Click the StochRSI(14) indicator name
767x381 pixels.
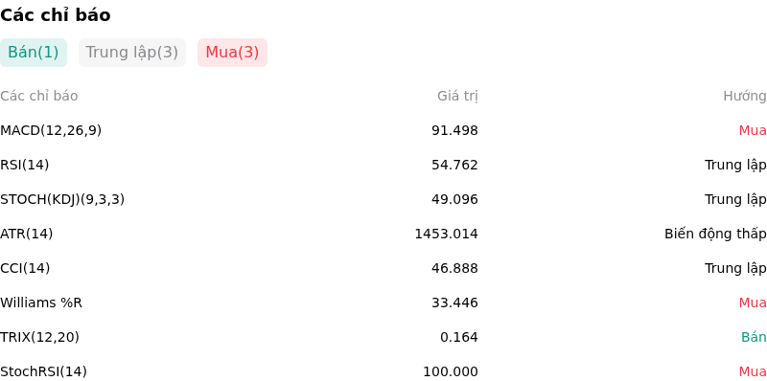[x=43, y=371]
